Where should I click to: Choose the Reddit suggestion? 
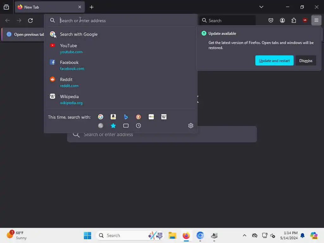point(121,83)
